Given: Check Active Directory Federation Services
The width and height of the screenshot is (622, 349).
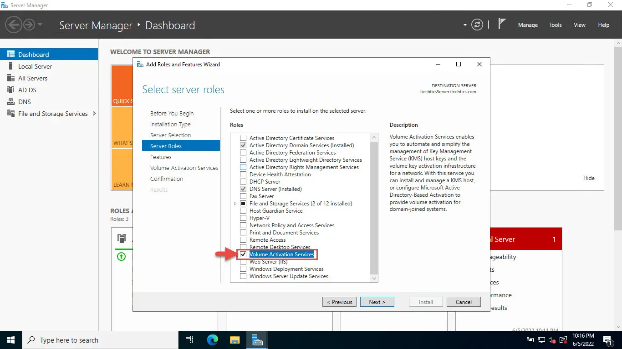Looking at the screenshot, I should [243, 153].
